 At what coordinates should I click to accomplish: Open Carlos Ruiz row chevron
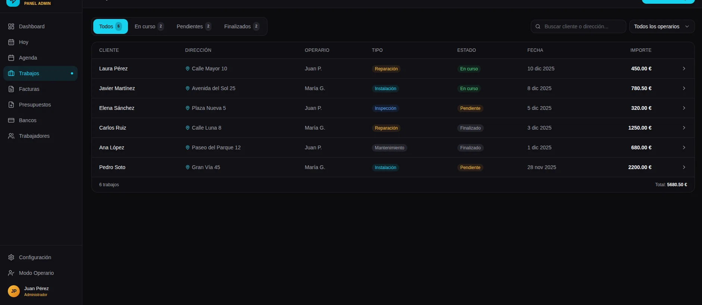click(684, 128)
